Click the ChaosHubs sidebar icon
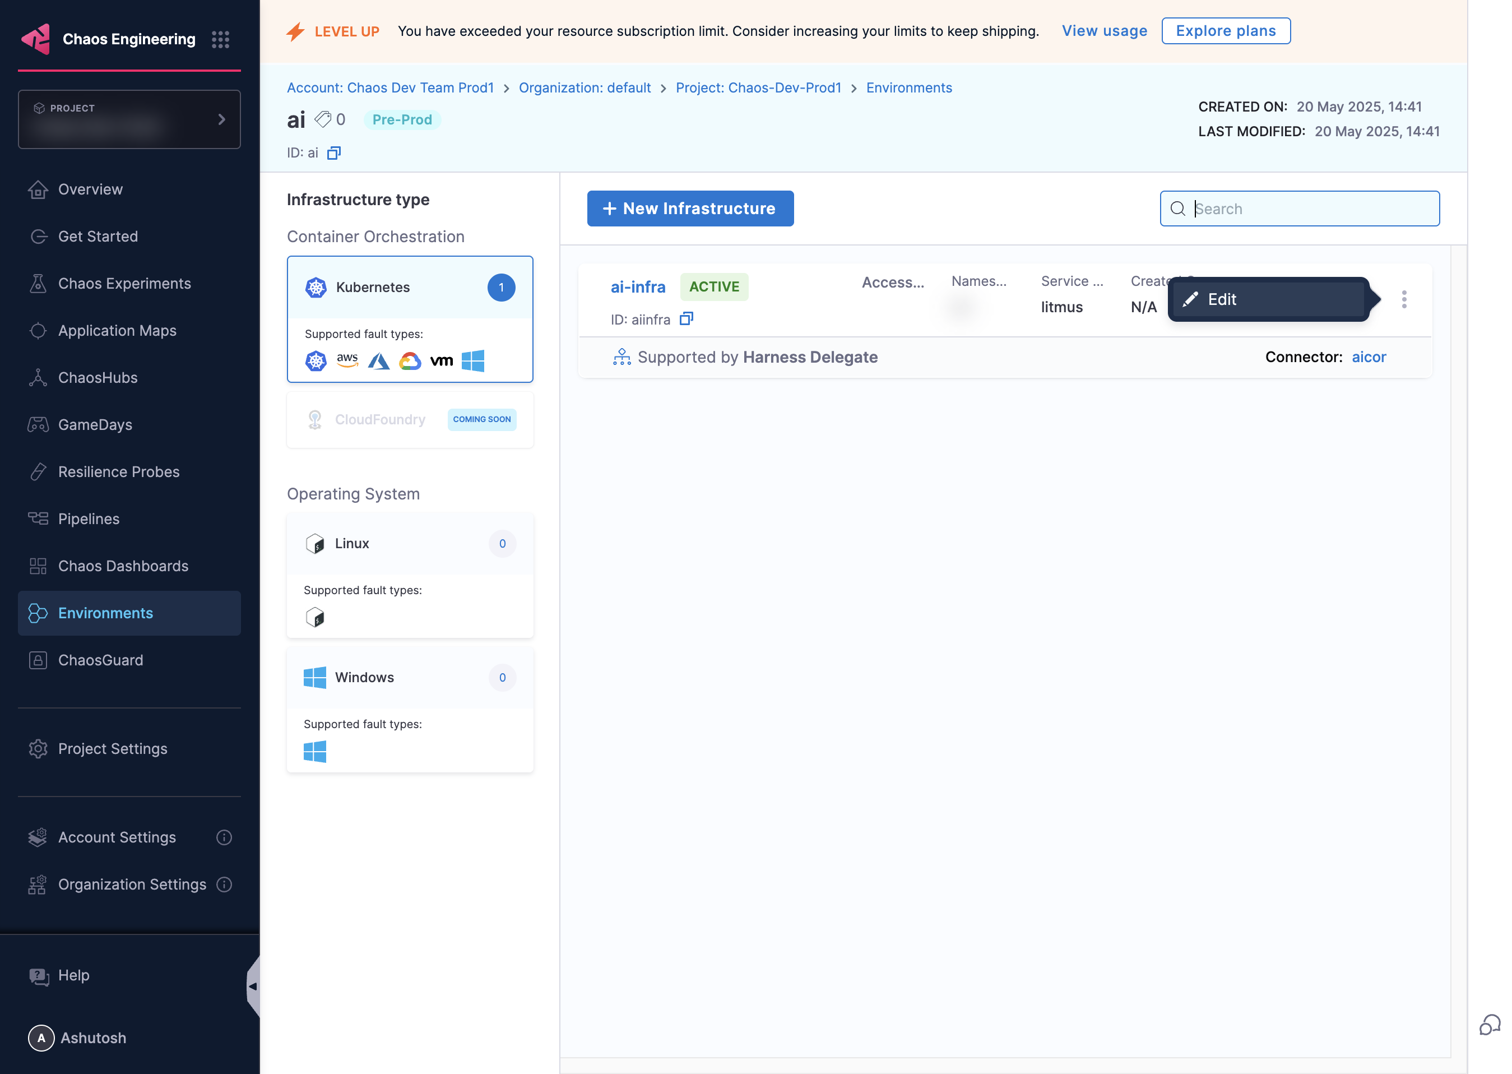This screenshot has width=1512, height=1074. pyautogui.click(x=38, y=378)
